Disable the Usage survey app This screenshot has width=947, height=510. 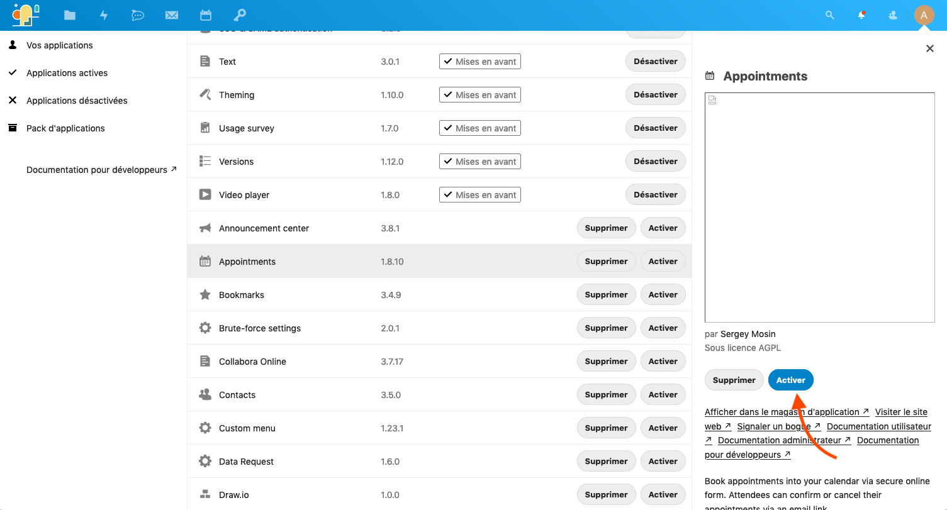656,128
